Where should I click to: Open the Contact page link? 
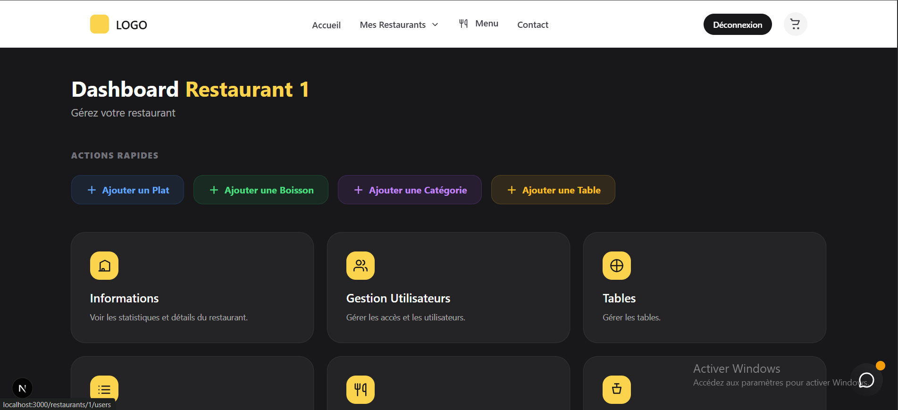coord(532,25)
